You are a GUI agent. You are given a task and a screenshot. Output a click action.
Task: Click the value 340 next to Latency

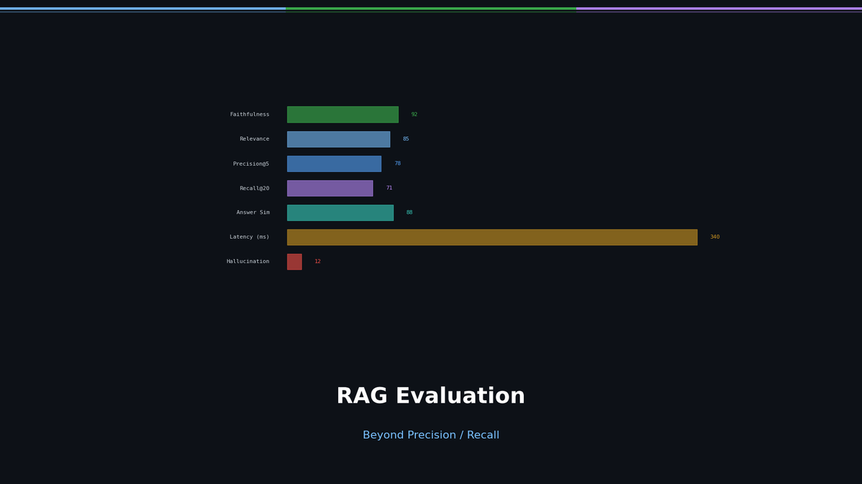pyautogui.click(x=714, y=237)
